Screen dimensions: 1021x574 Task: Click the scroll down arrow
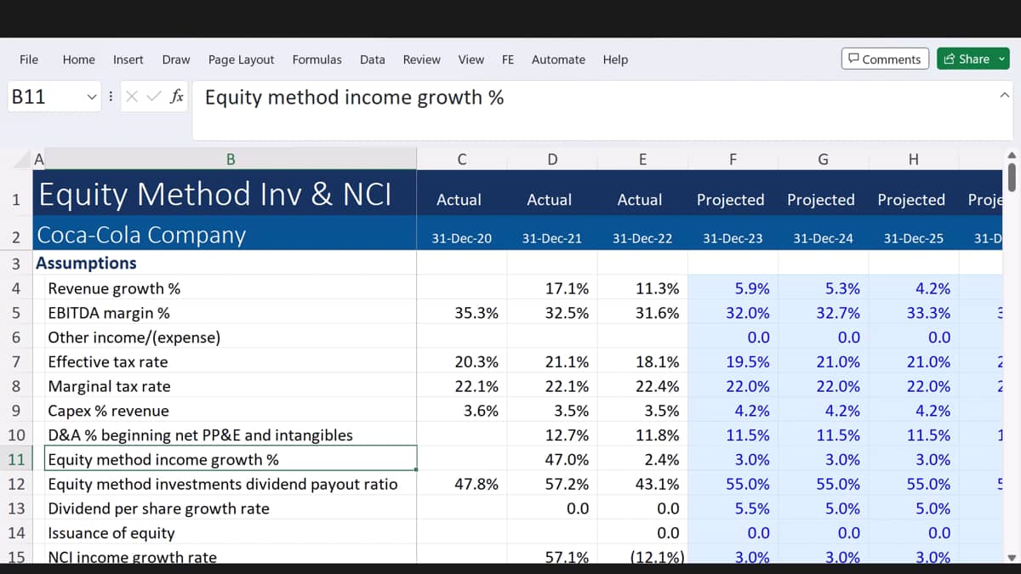click(1012, 558)
